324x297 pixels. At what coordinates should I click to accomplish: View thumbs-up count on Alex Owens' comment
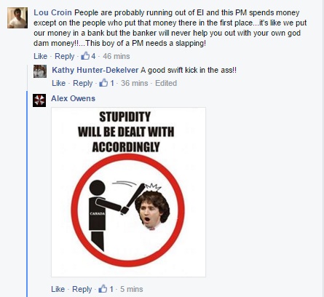pyautogui.click(x=106, y=289)
